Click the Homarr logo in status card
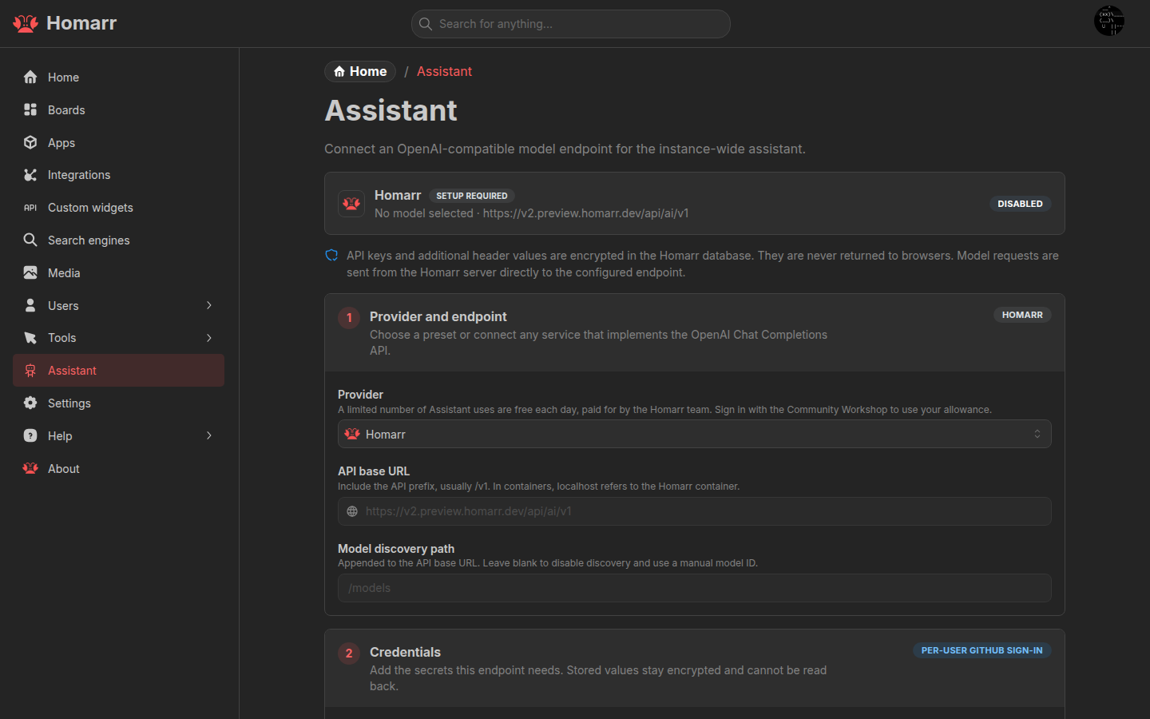This screenshot has width=1150, height=719. click(x=351, y=204)
